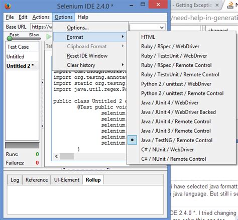Click the Options menu in menu bar
This screenshot has height=220, width=238.
[63, 17]
